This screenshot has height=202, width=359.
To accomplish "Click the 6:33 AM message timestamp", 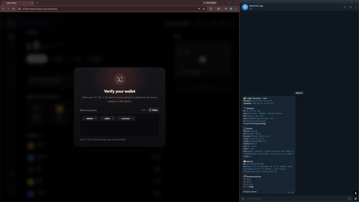I will [x=291, y=192].
